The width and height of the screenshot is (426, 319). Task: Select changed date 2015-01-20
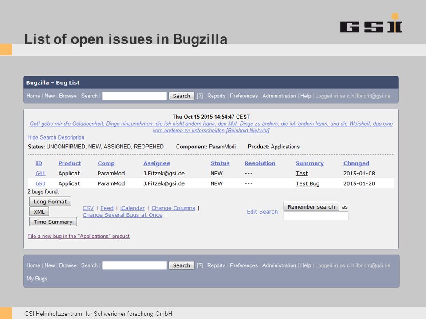tap(359, 183)
